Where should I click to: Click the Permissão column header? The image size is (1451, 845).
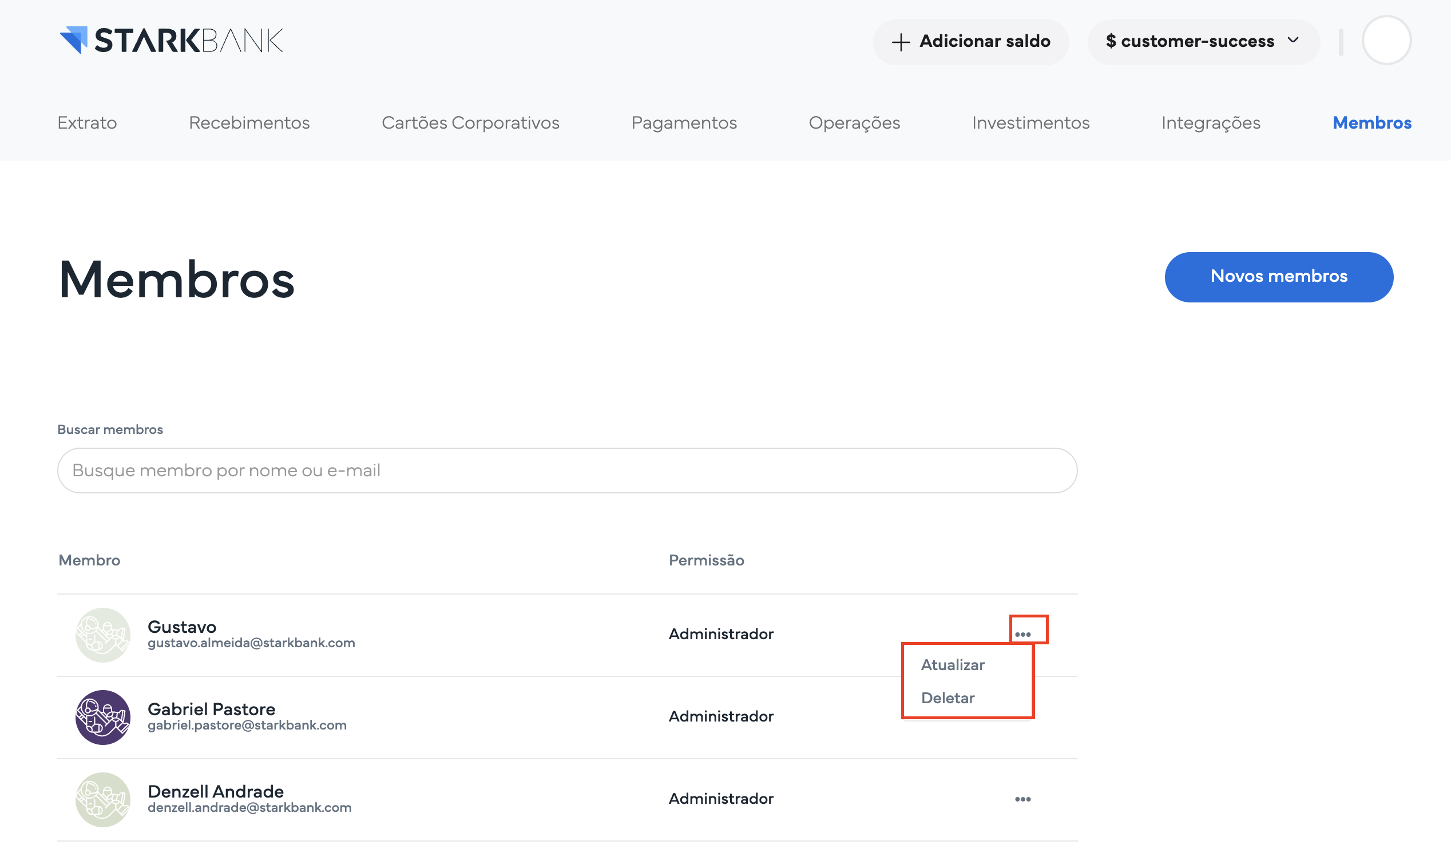click(x=707, y=560)
